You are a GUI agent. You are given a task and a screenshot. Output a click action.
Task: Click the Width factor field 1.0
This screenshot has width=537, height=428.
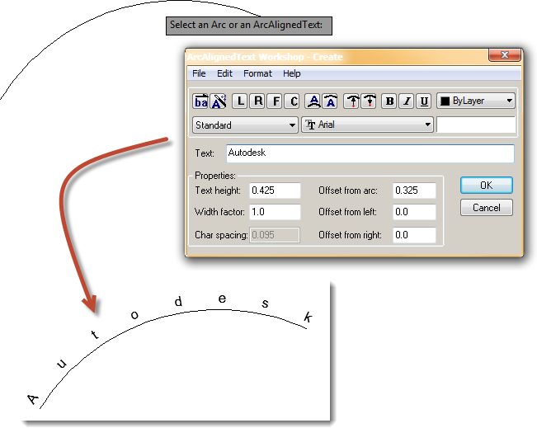275,212
